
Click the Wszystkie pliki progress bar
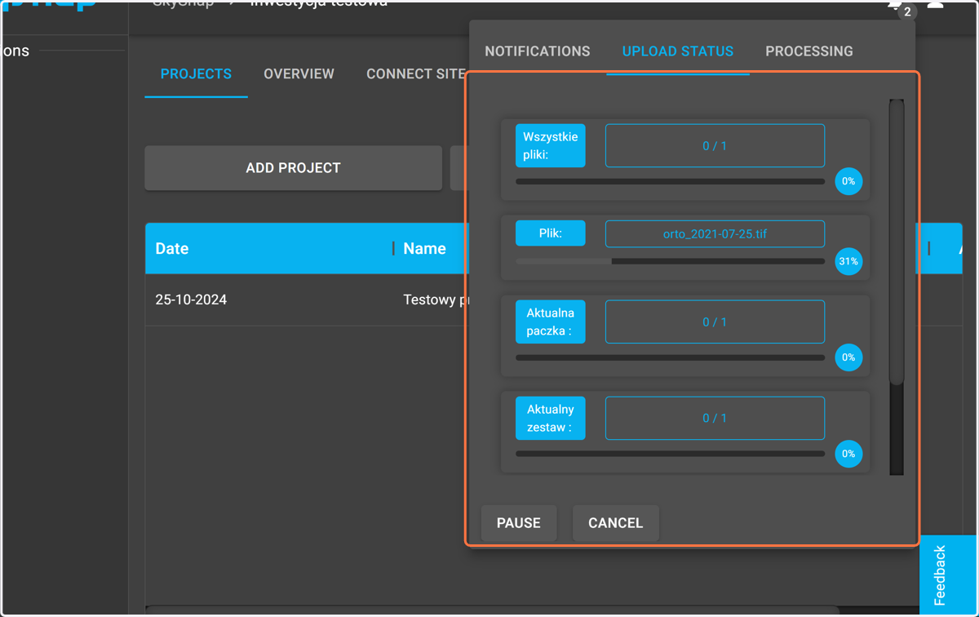pos(671,182)
